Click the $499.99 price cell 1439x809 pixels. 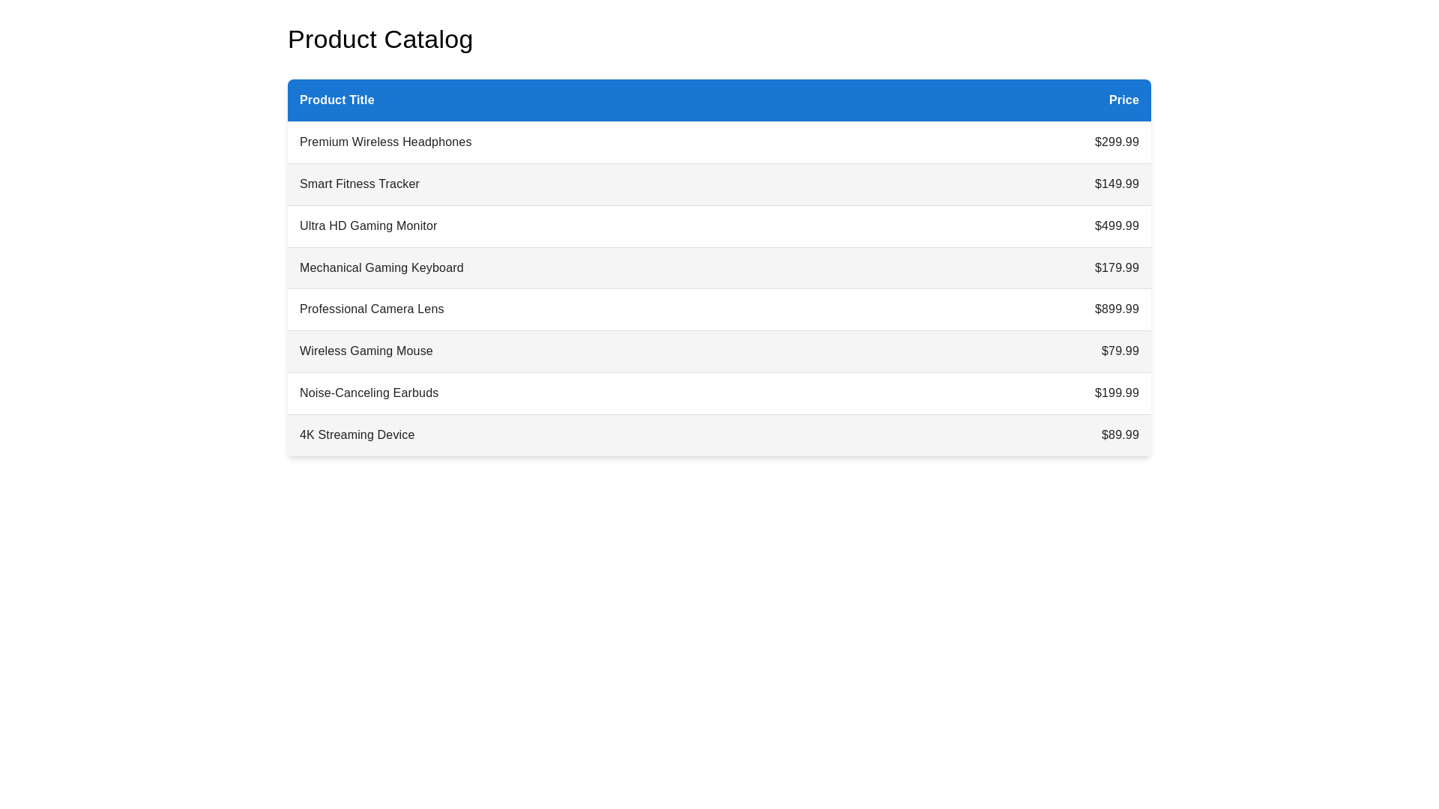(x=1116, y=226)
